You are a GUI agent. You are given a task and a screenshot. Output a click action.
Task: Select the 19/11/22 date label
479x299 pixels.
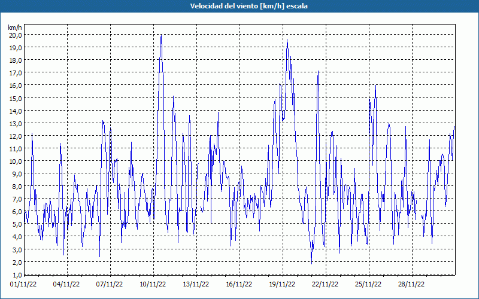282,284
